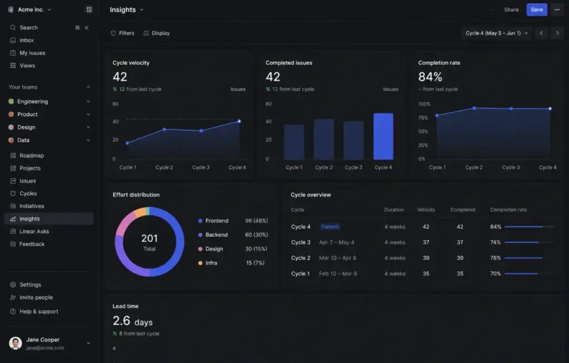Click the Backend purple legend dot
Image resolution: width=569 pixels, height=363 pixels.
point(200,235)
